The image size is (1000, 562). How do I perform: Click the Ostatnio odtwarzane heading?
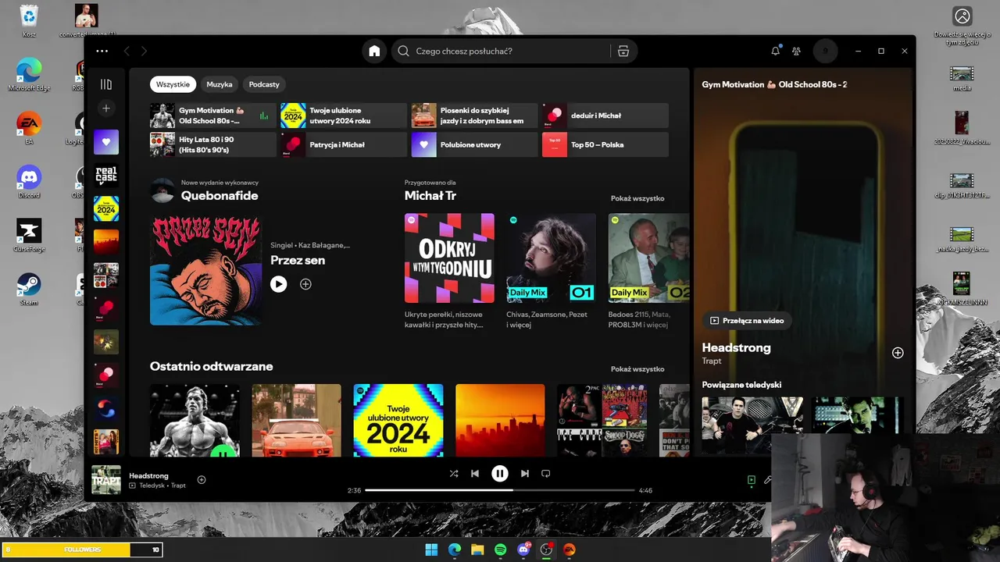point(211,366)
